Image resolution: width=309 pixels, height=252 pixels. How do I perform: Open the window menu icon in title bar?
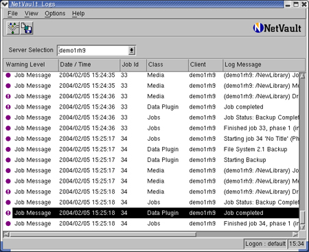coord(5,4)
